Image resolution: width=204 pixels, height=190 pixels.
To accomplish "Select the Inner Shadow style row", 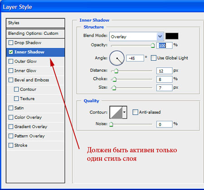I will 35,52.
